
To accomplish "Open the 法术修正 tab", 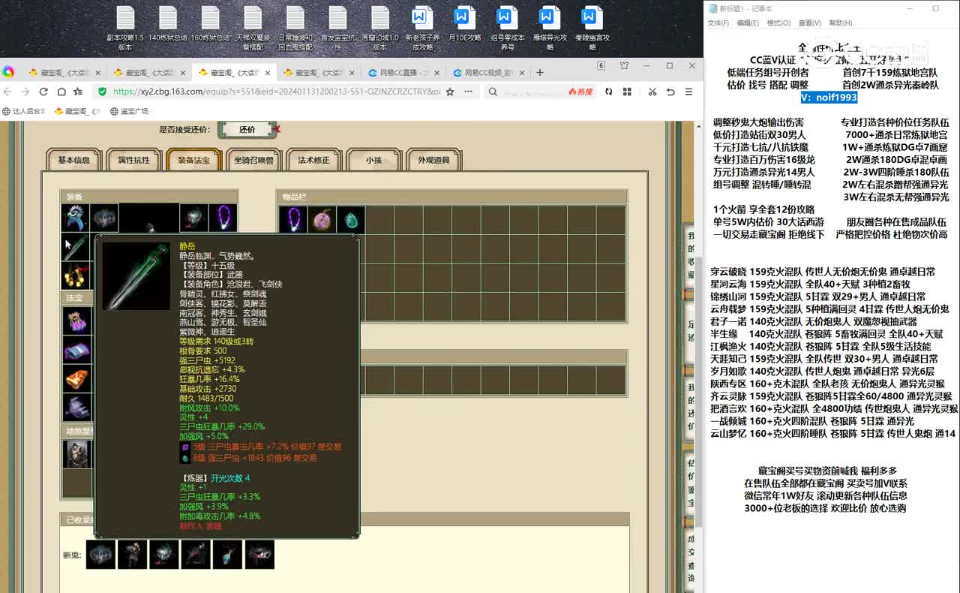I will tap(313, 160).
